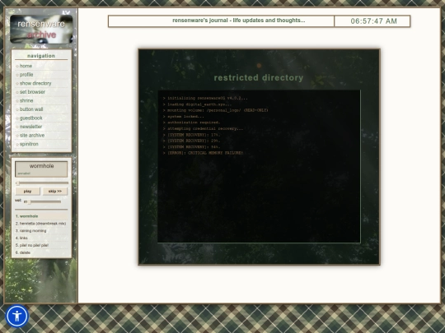Click the authorization required terminal line
445x333 pixels.
click(191, 123)
